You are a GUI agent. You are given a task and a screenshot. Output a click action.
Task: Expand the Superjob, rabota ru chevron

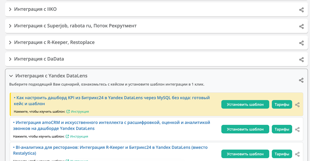point(10,26)
